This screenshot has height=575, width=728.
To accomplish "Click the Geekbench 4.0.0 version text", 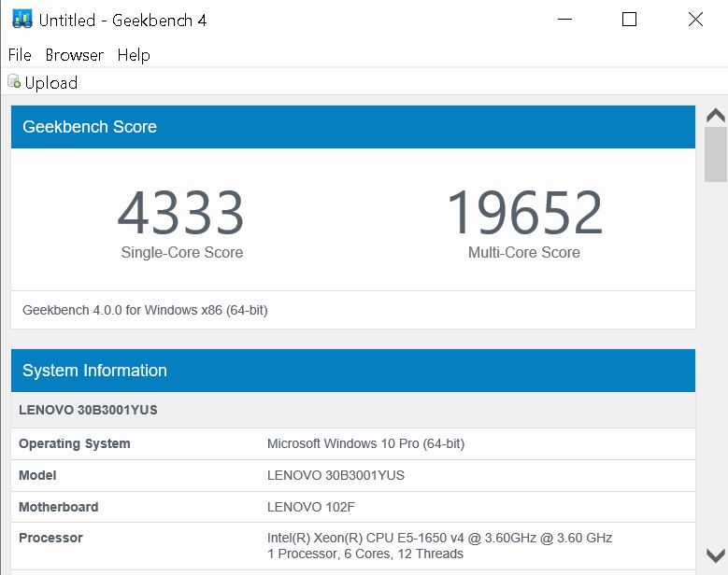I will pos(145,310).
